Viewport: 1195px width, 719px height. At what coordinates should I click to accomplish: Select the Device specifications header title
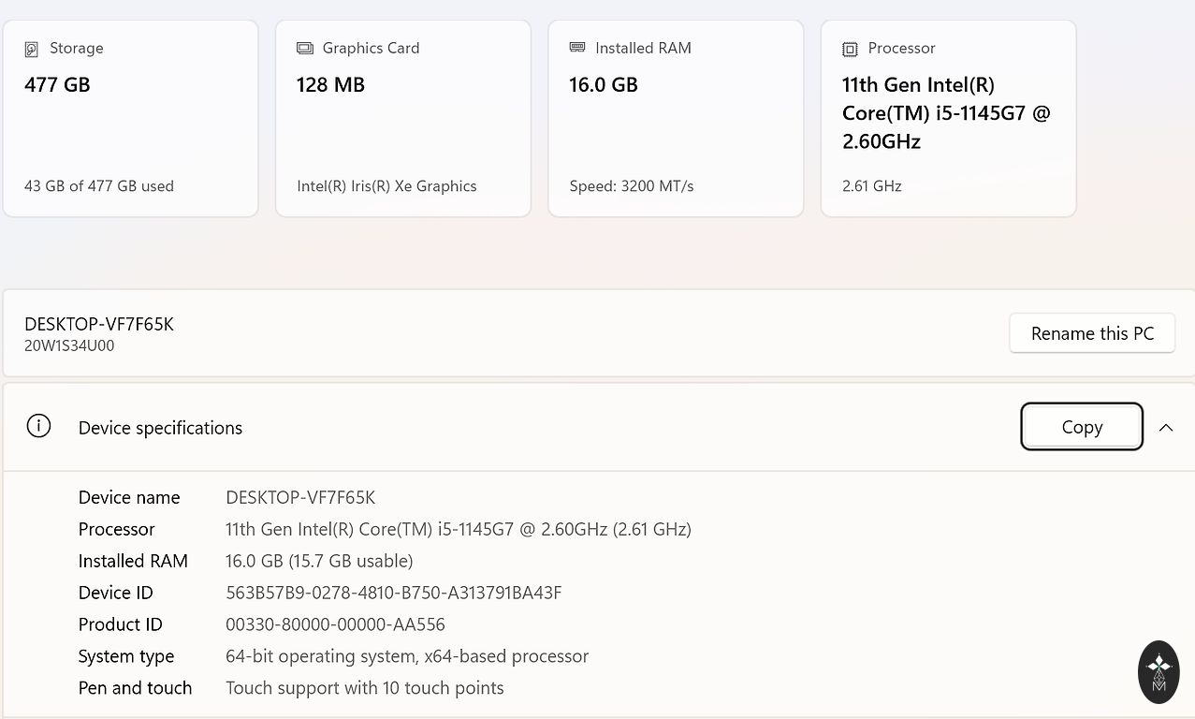pyautogui.click(x=160, y=428)
